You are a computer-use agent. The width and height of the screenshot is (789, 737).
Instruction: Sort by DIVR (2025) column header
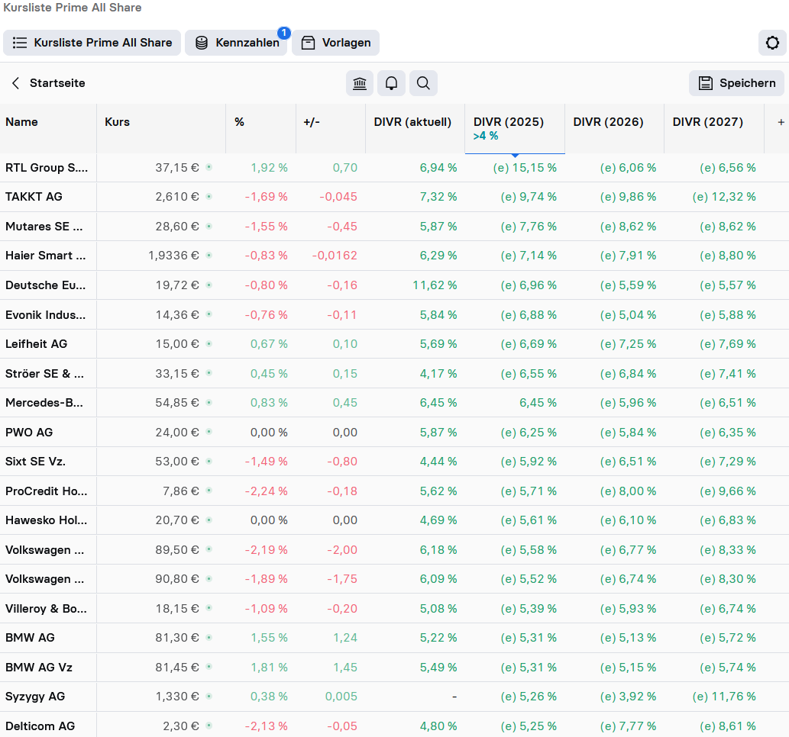click(508, 122)
